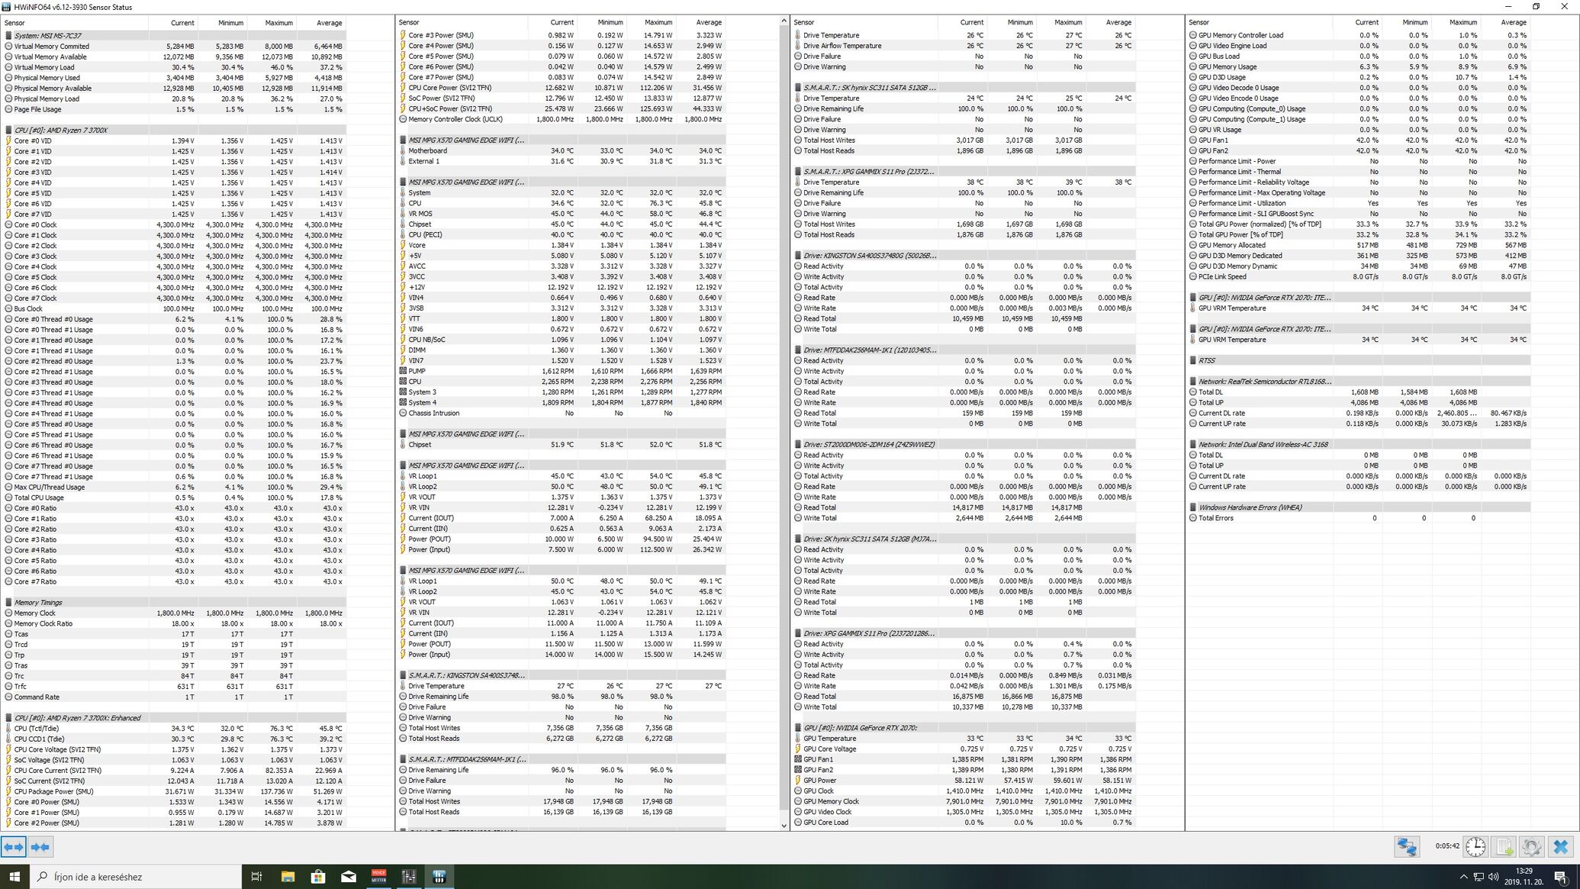Select the PCIe Link Speed row

point(1359,277)
